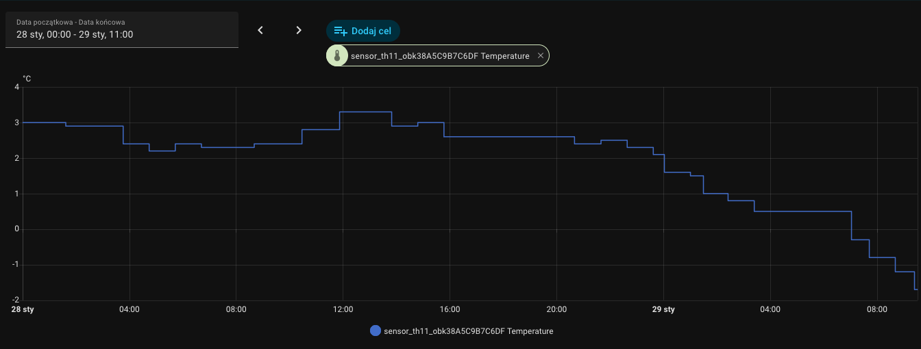Click the 12:00 time axis label
The width and height of the screenshot is (921, 349).
pos(343,309)
